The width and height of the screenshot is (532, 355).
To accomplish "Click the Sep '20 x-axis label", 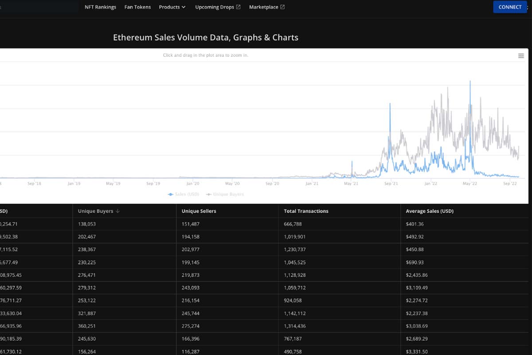I will pos(272,183).
